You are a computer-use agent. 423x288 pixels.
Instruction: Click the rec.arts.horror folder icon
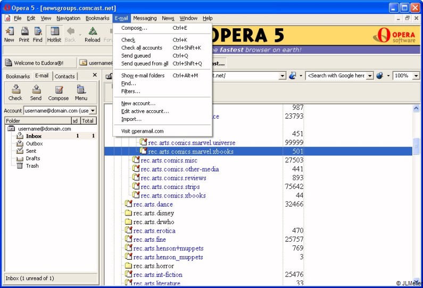(128, 266)
